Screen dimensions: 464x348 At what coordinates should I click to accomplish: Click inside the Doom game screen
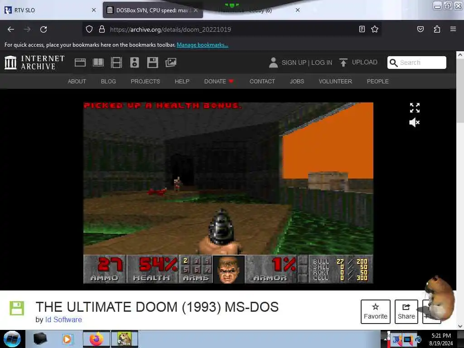[228, 193]
